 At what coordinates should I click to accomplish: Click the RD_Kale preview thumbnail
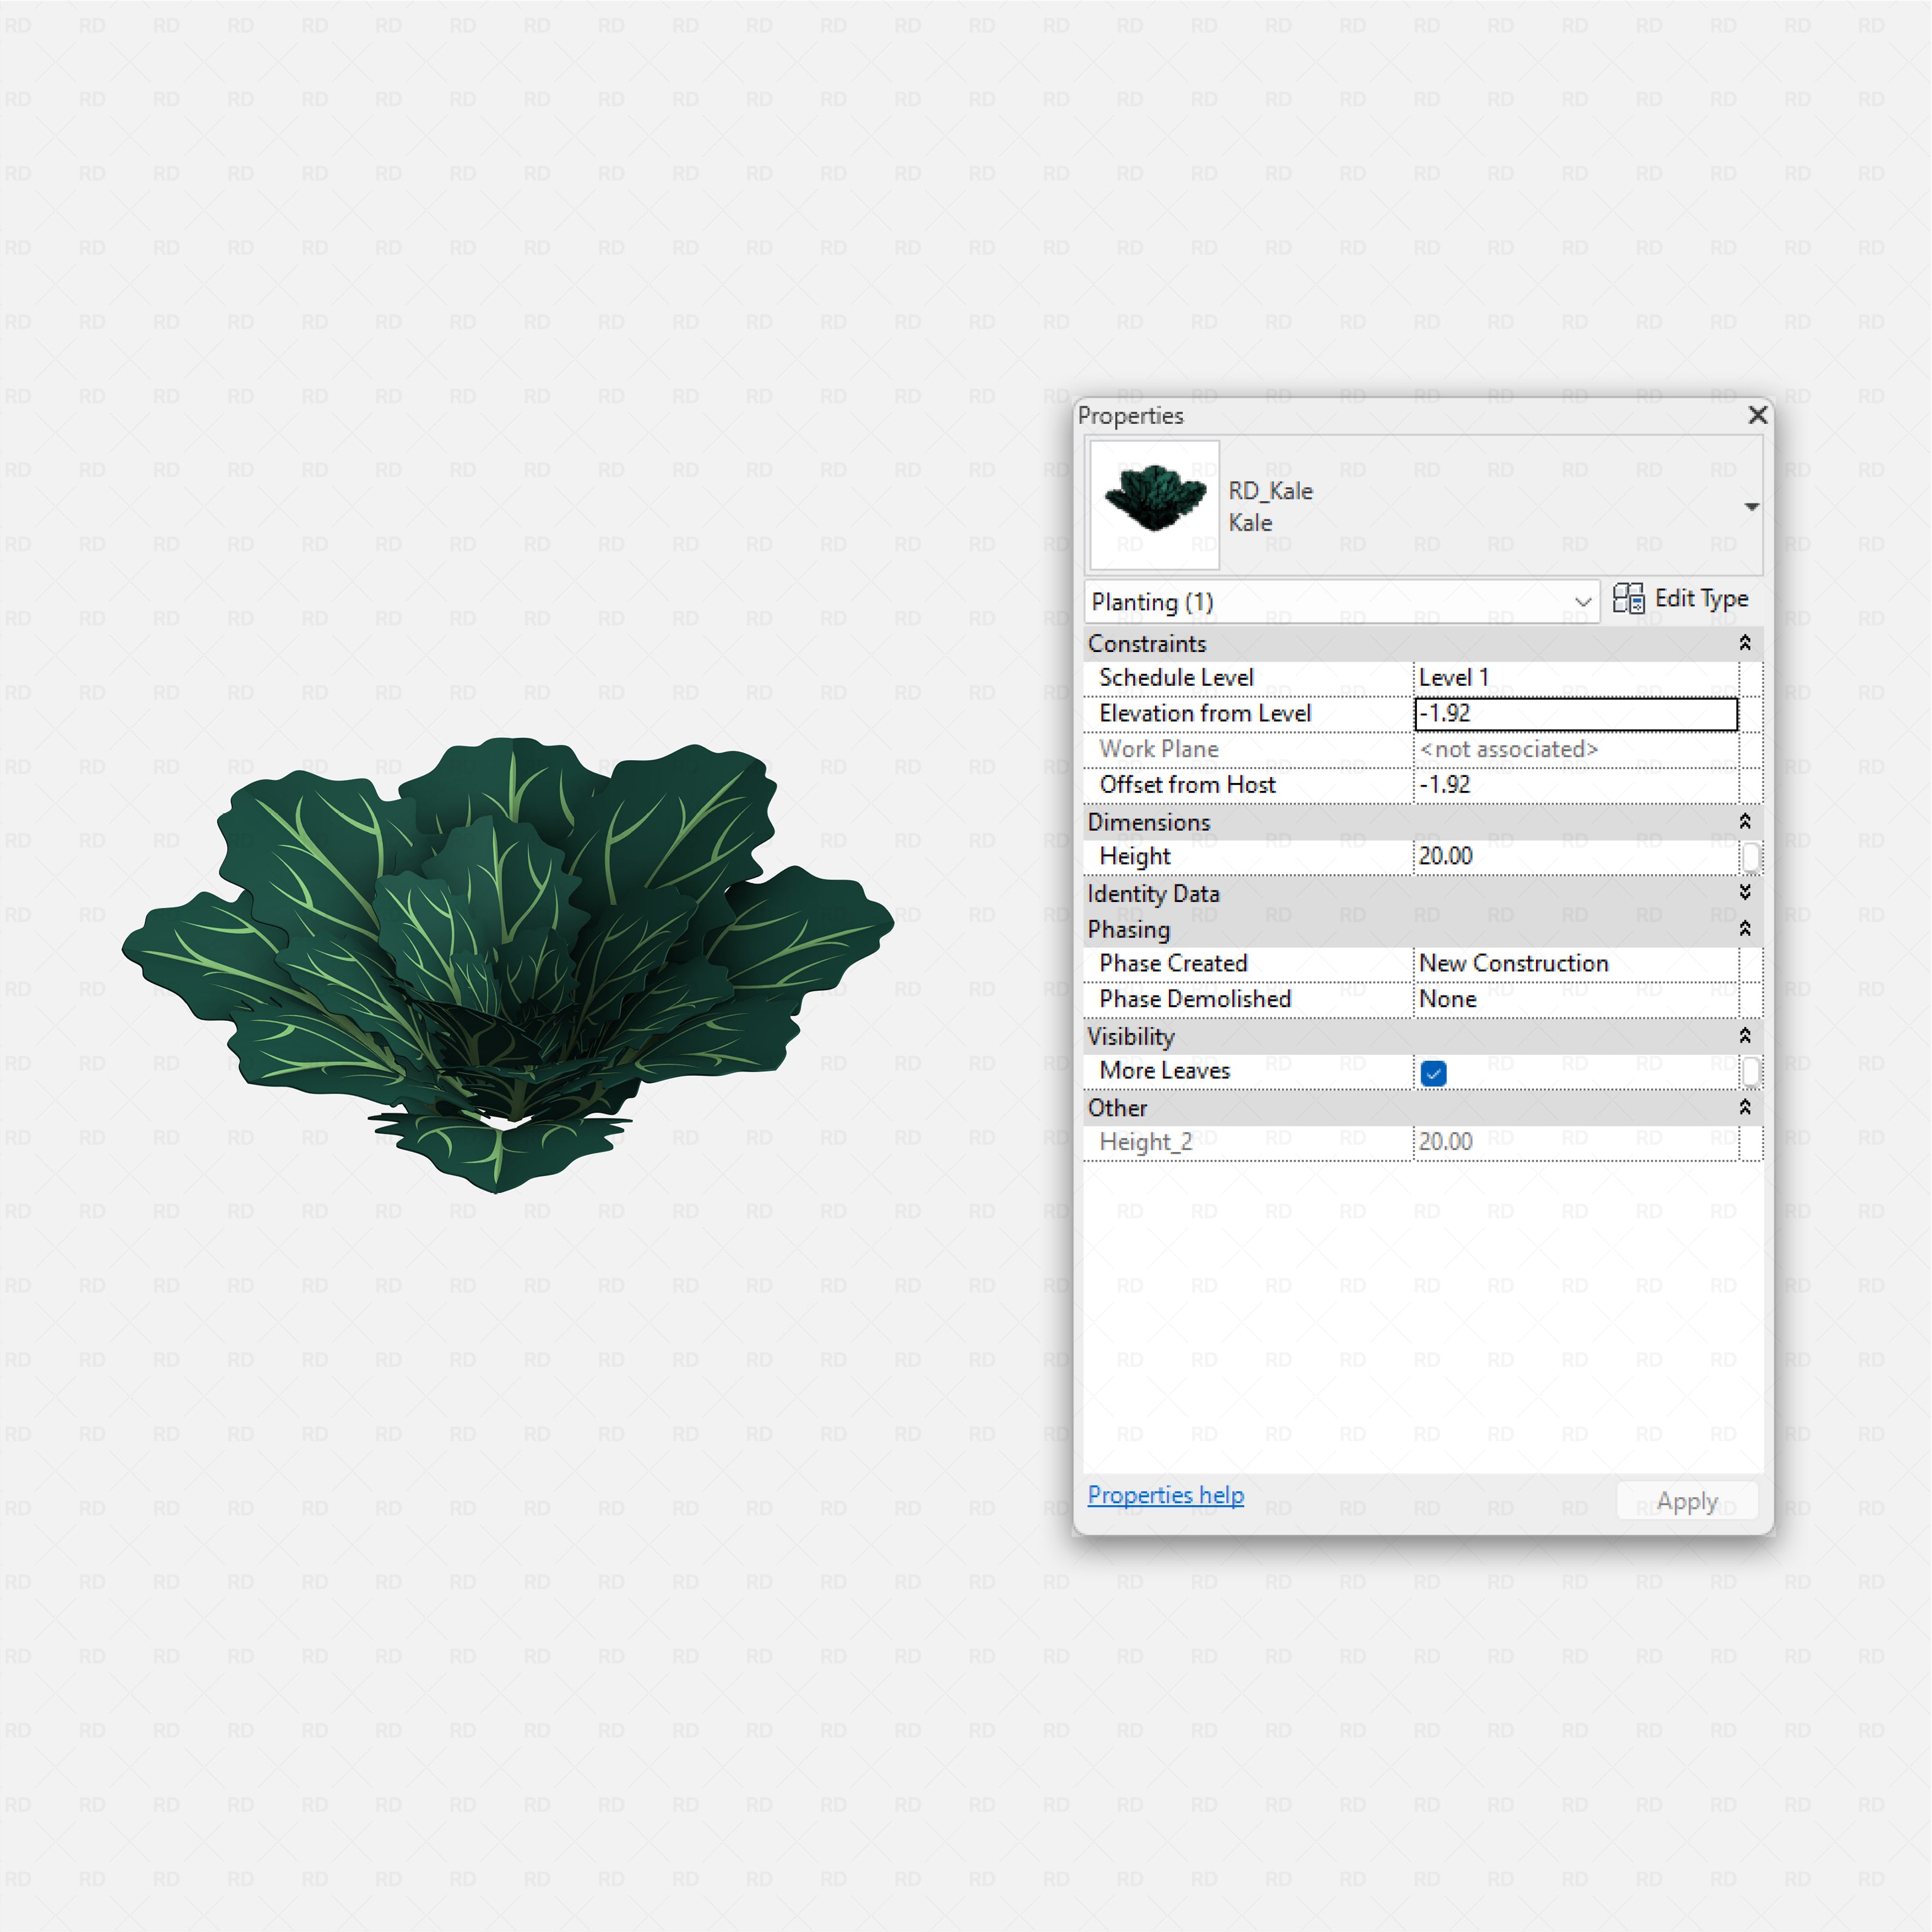pos(1154,505)
